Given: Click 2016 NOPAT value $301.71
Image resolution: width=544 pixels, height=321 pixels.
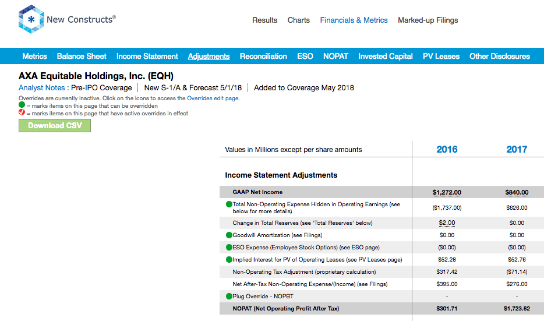Looking at the screenshot, I should [447, 309].
